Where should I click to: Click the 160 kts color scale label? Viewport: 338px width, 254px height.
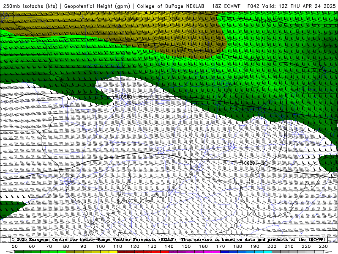[x=203, y=246]
